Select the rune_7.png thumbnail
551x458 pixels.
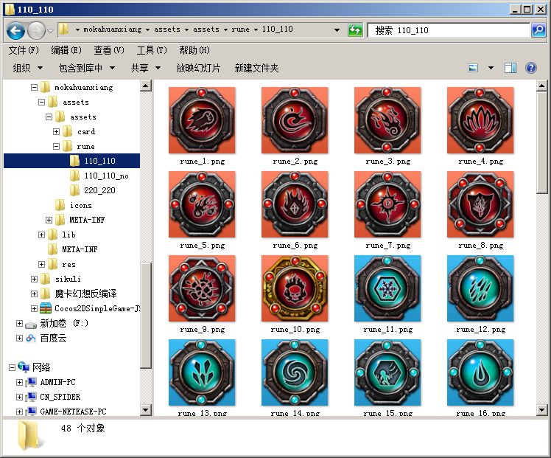(x=387, y=204)
